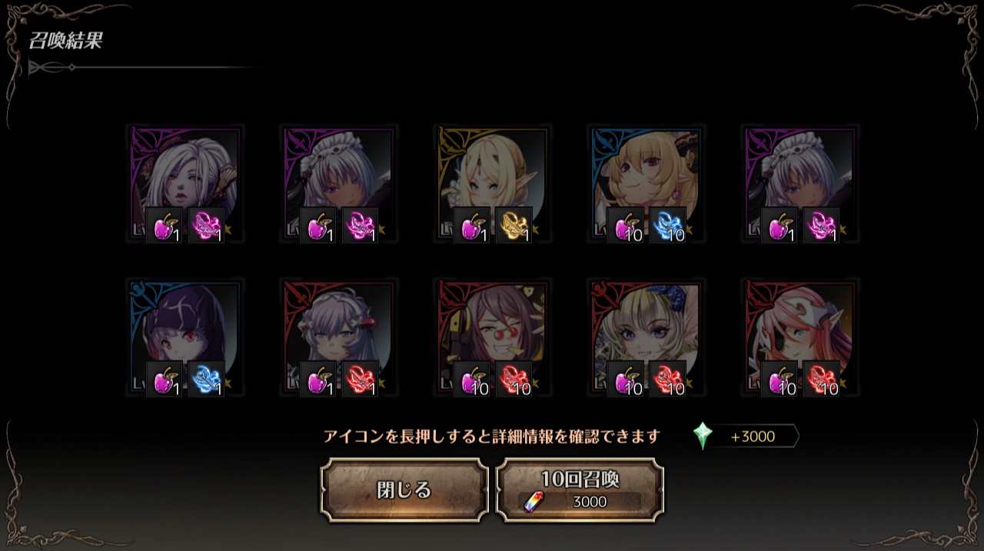This screenshot has width=984, height=551.
Task: Click the blonde cat-faced character portrait
Action: tap(647, 184)
